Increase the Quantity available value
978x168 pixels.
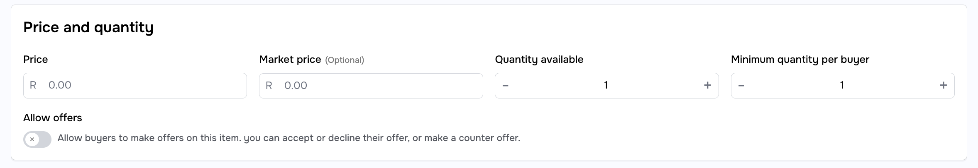point(707,86)
